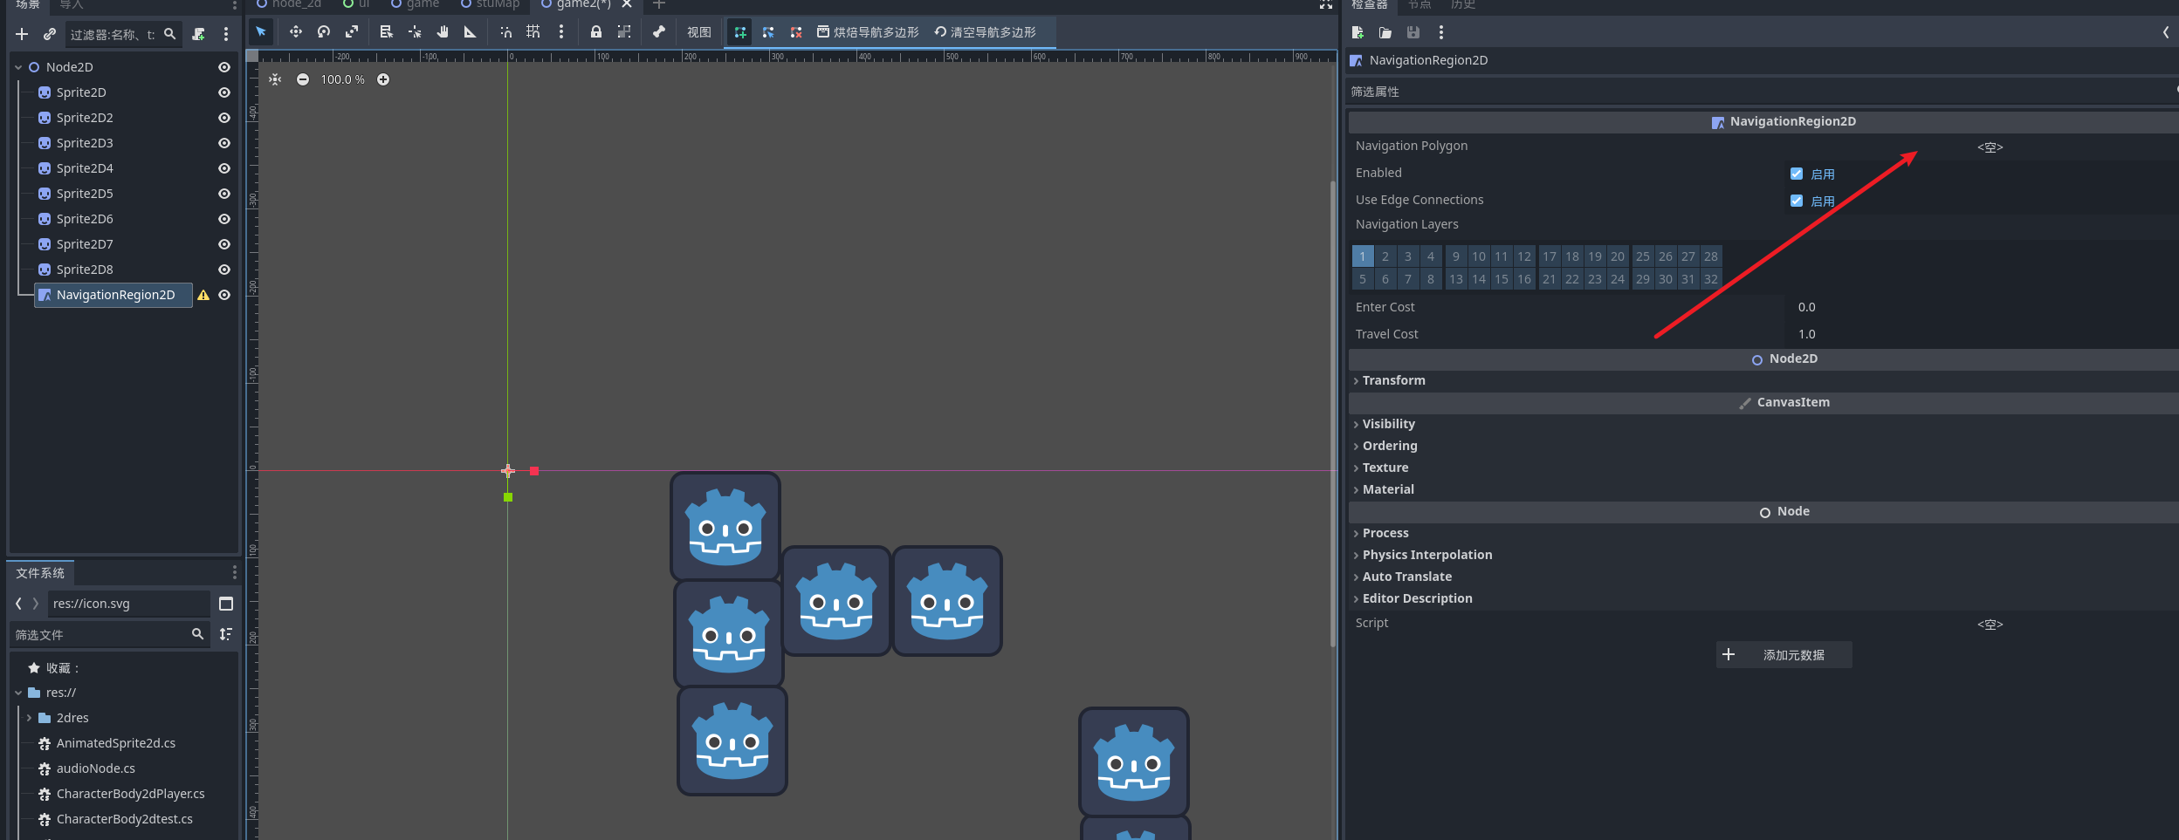Uncheck the Enabled 启用 checkbox
Image resolution: width=2179 pixels, height=840 pixels.
(x=1797, y=174)
